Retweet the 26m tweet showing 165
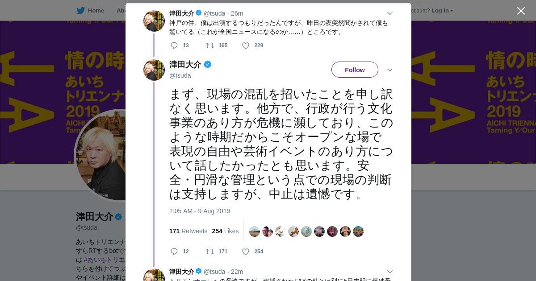The height and width of the screenshot is (281, 536). tap(209, 45)
